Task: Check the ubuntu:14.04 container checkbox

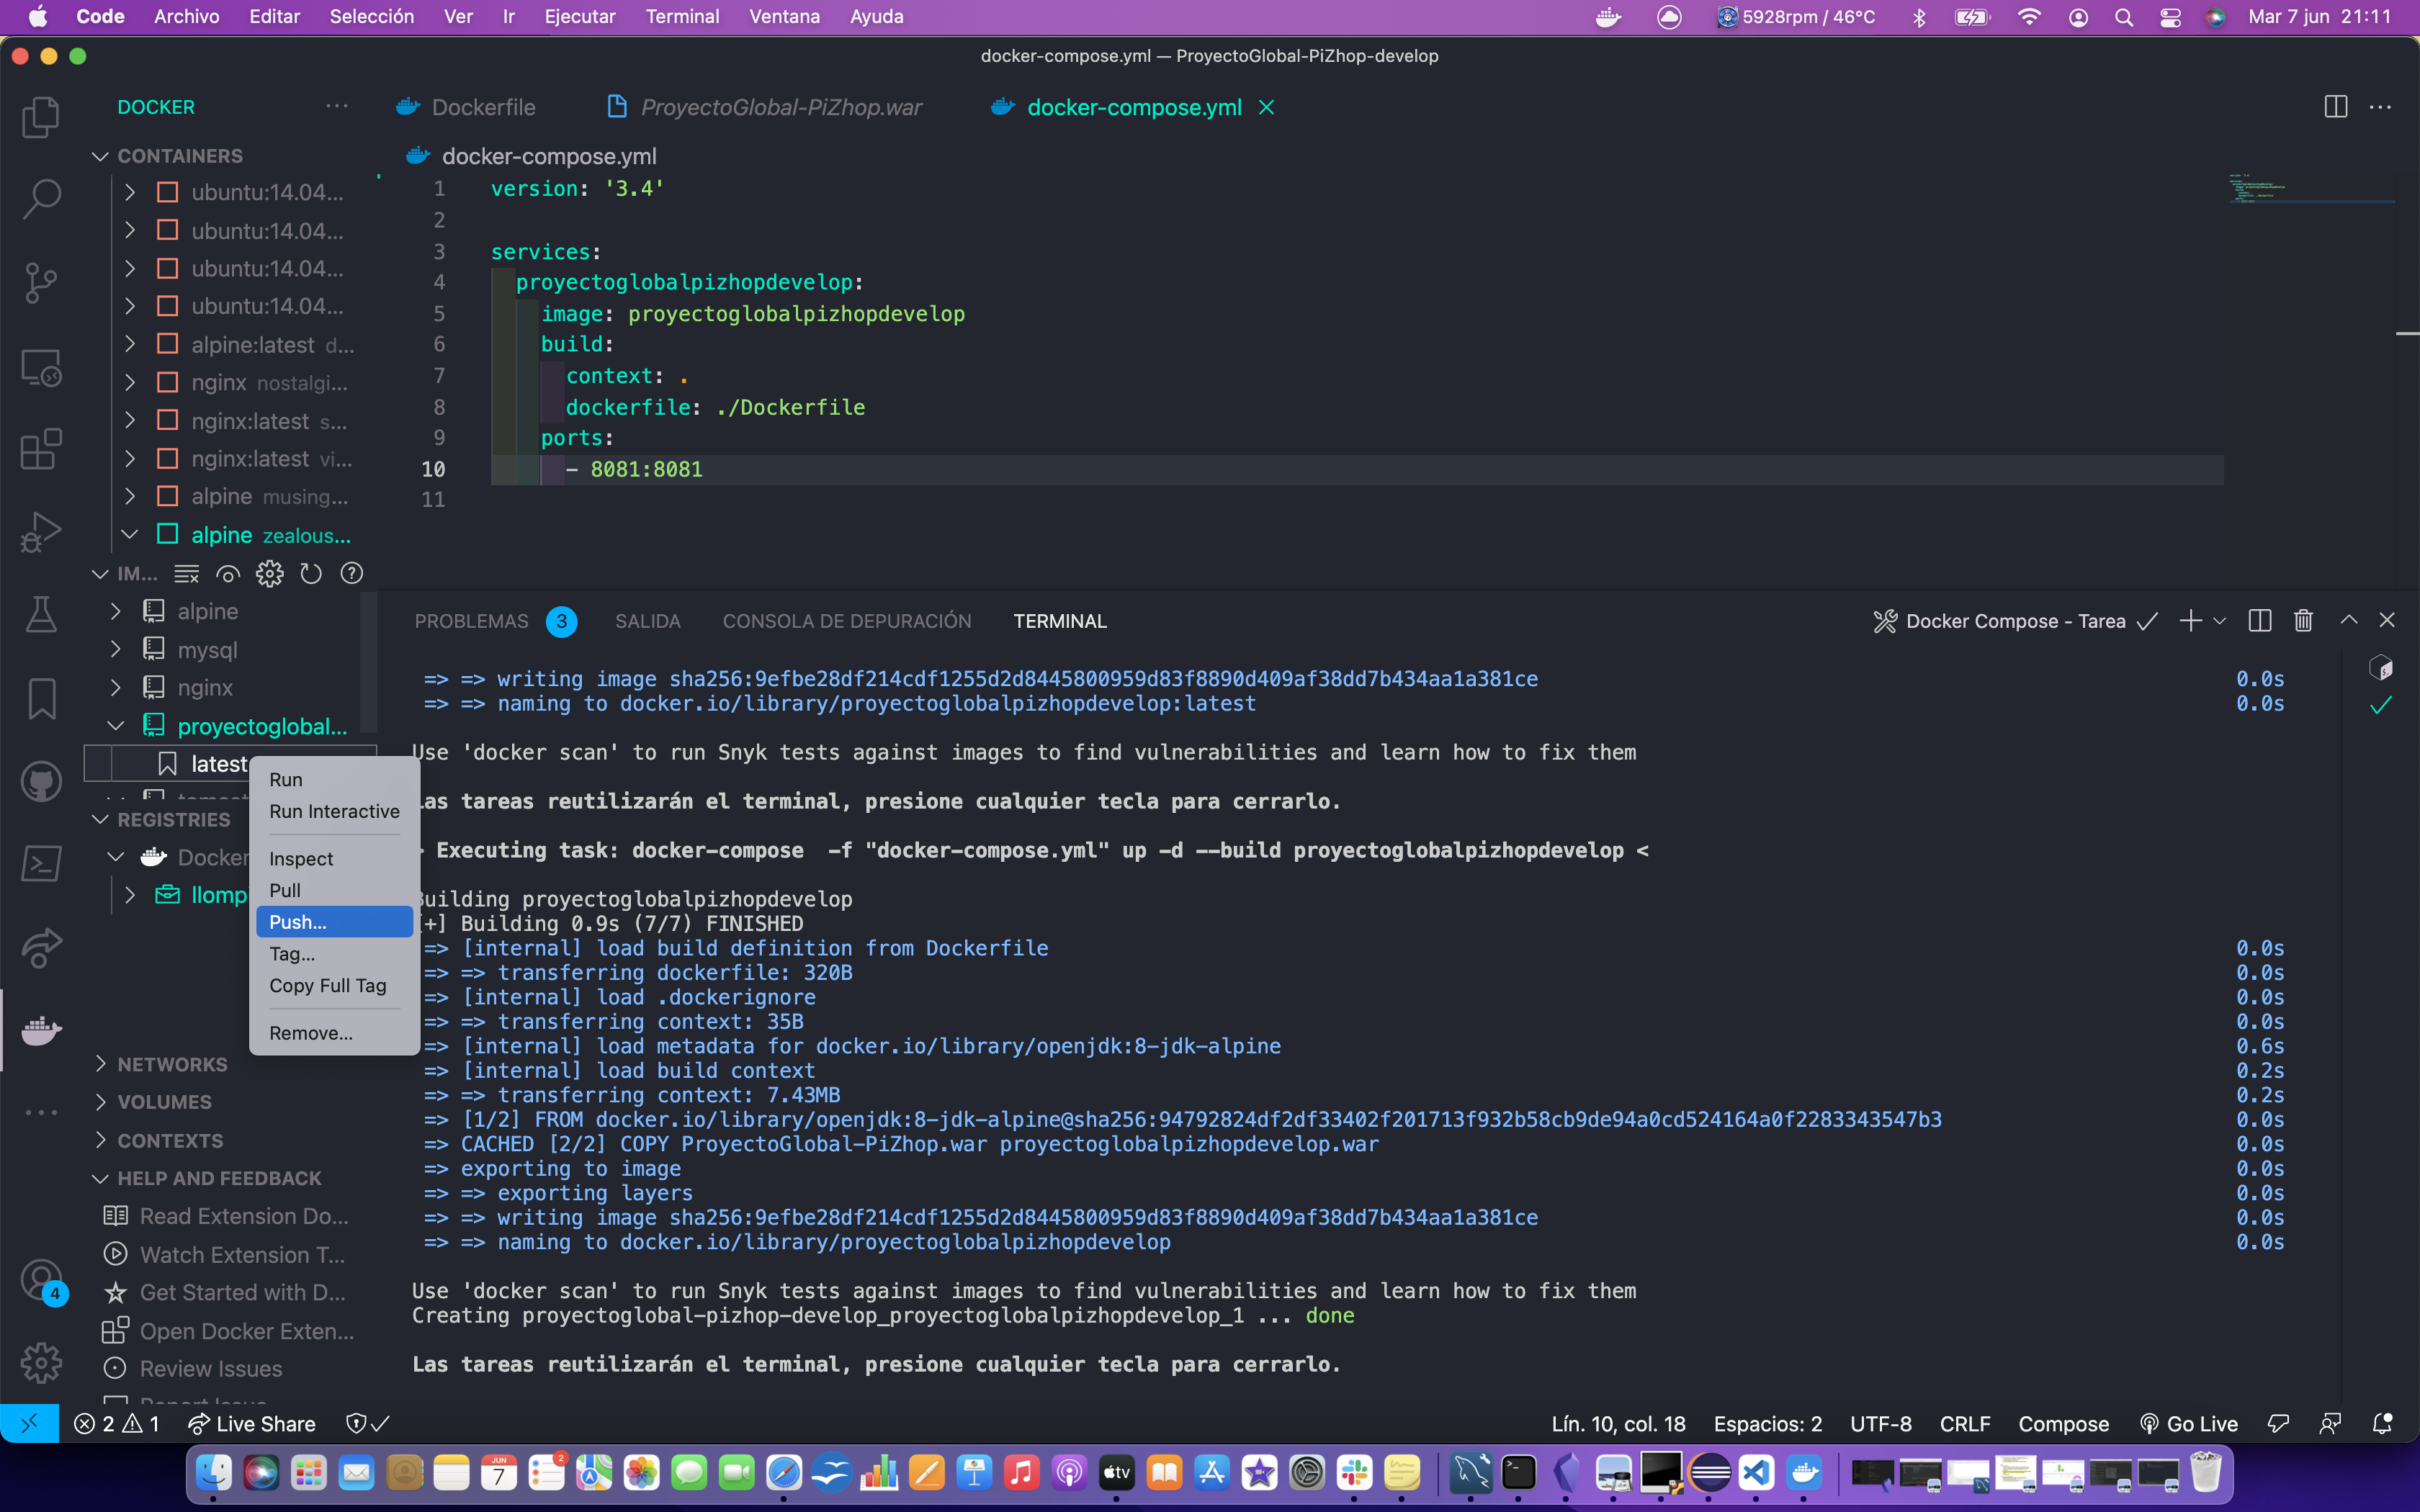Action: [168, 192]
